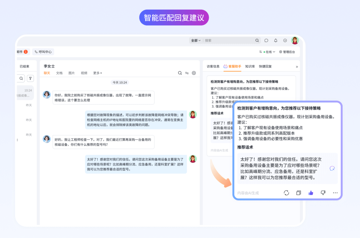Regenerate the AI reply suggestion
The height and width of the screenshot is (238, 360).
tap(286, 193)
